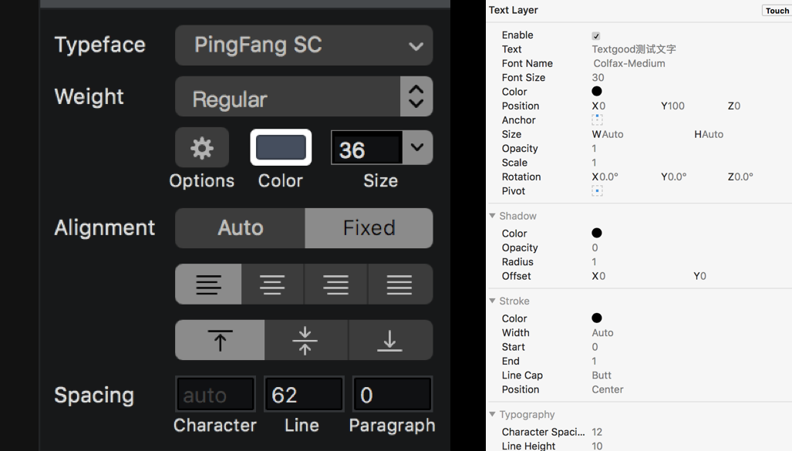
Task: Open the Weight stepper showing Regular
Action: pyautogui.click(x=416, y=96)
